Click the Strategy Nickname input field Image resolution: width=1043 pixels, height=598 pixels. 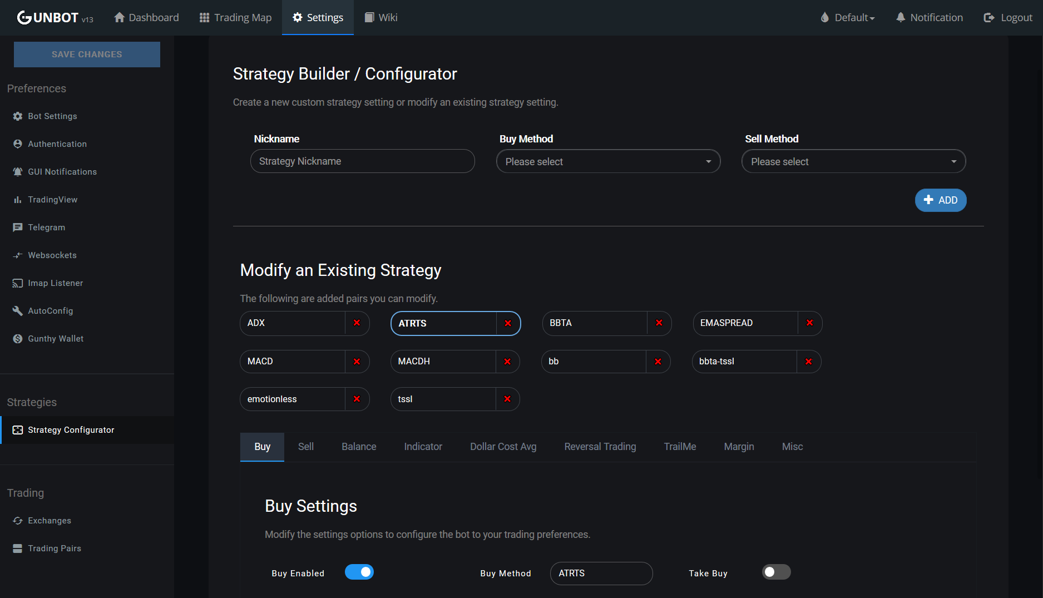(363, 161)
